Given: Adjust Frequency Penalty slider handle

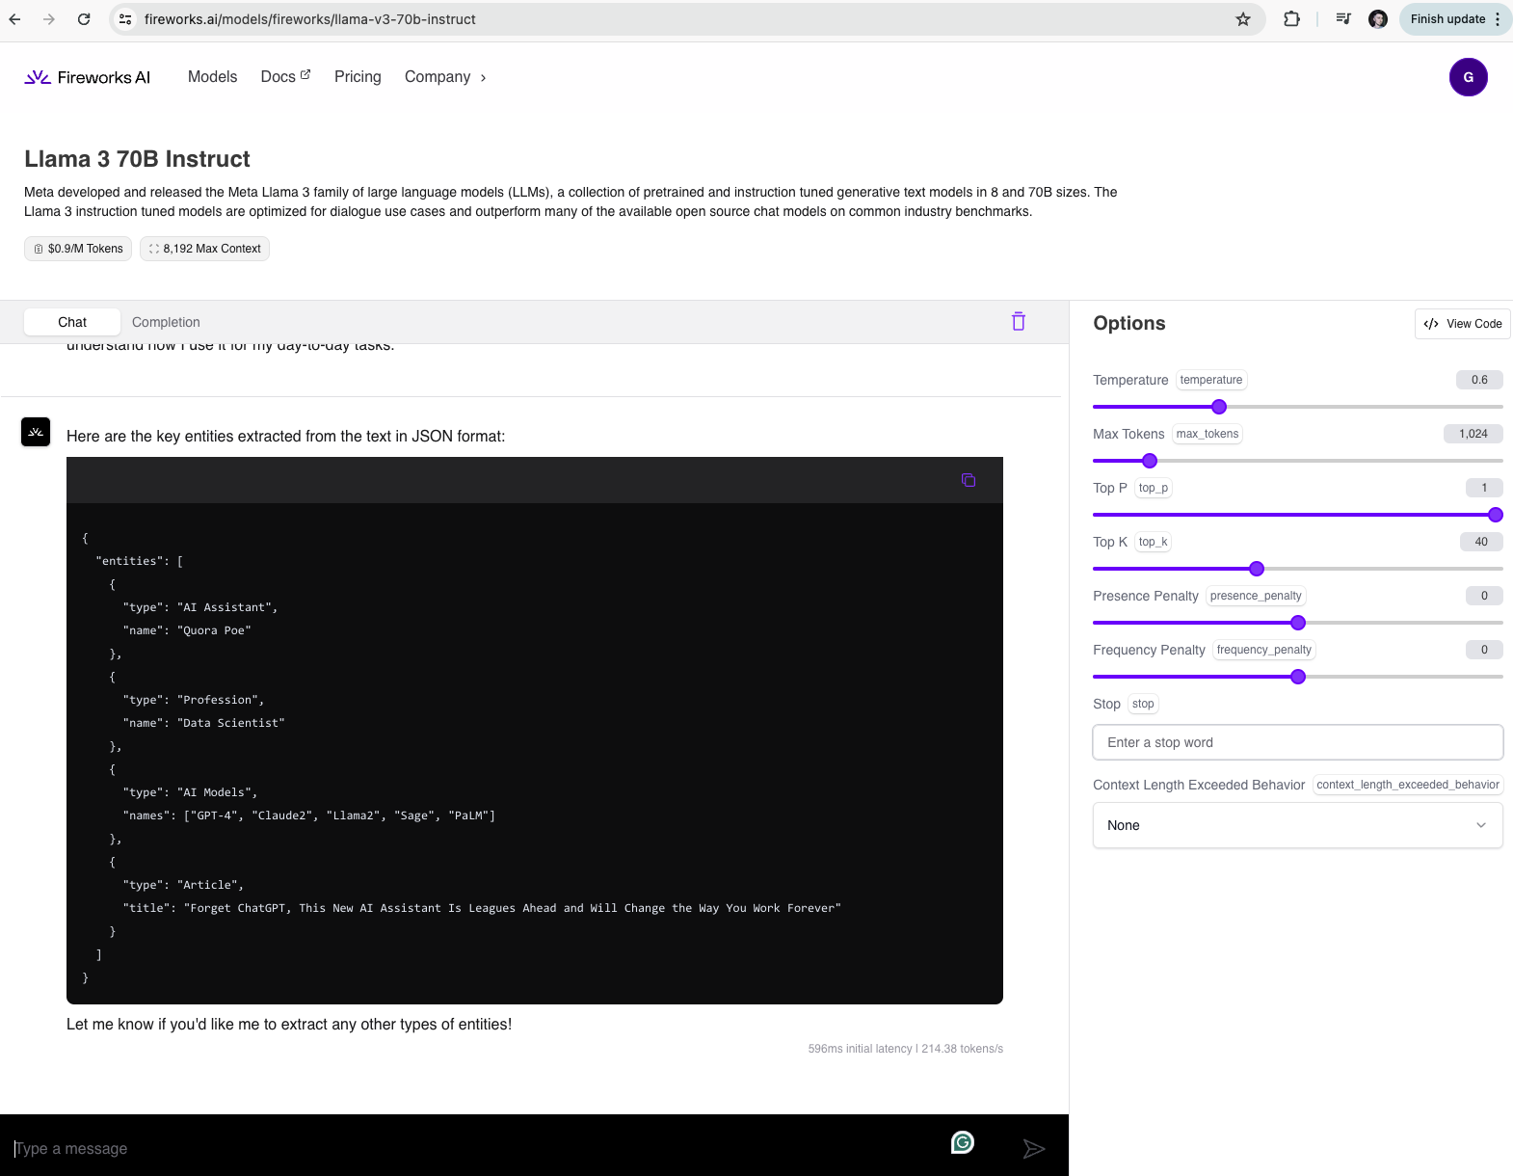Looking at the screenshot, I should point(1298,677).
